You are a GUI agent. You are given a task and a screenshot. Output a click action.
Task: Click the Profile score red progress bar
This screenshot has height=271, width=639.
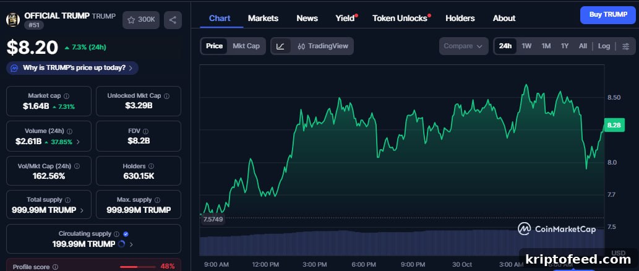138,267
